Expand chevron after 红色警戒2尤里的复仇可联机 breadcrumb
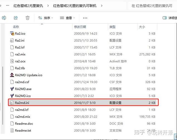The height and width of the screenshot is (140, 177). click(x=102, y=6)
